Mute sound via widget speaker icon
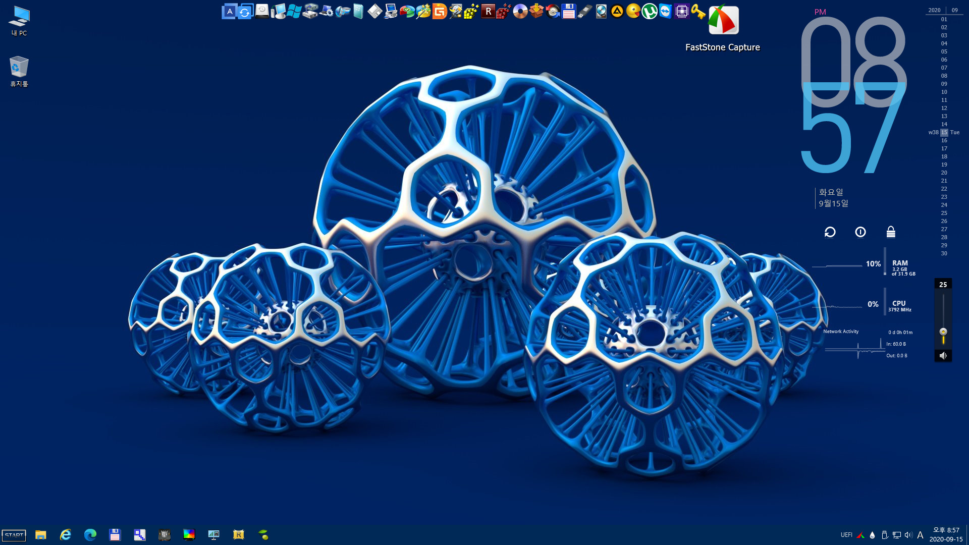Viewport: 969px width, 545px height. 943,355
